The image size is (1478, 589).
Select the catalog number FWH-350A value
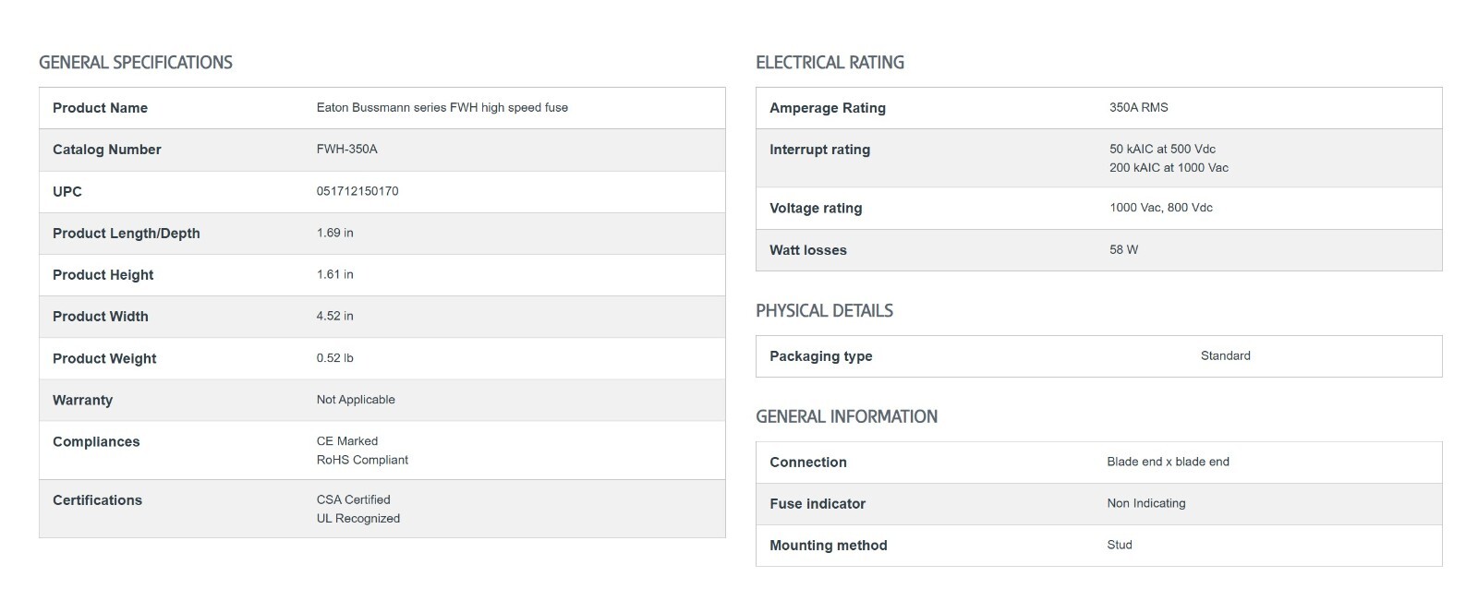[346, 150]
